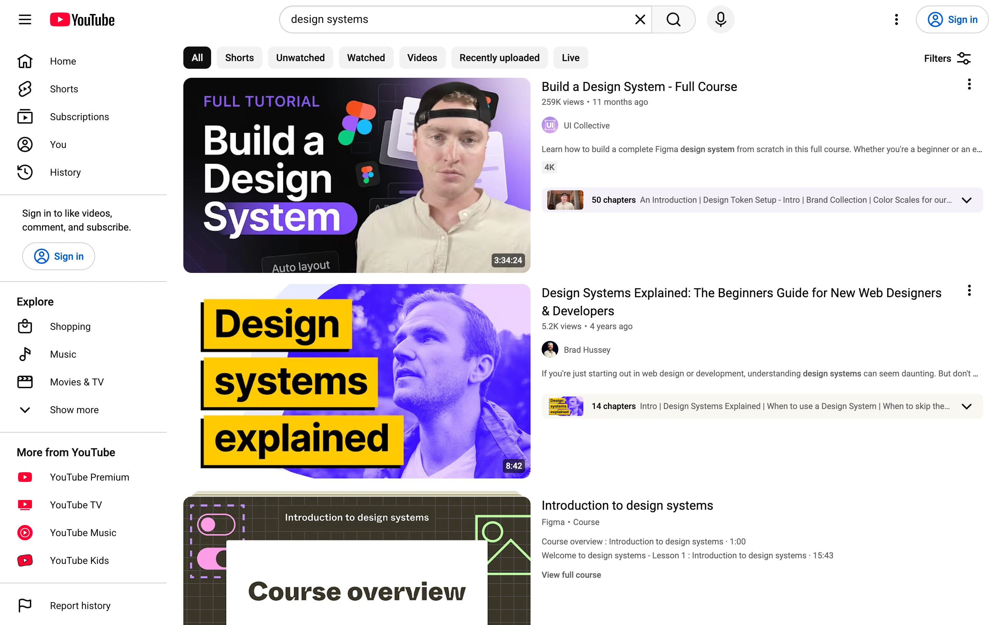The height and width of the screenshot is (625, 1000).
Task: Open Introduction to design systems title
Action: pyautogui.click(x=627, y=505)
